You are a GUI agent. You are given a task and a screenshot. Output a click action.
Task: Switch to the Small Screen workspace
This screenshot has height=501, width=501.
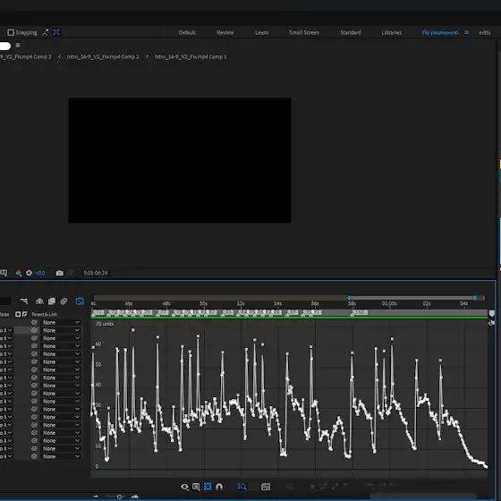coord(304,32)
